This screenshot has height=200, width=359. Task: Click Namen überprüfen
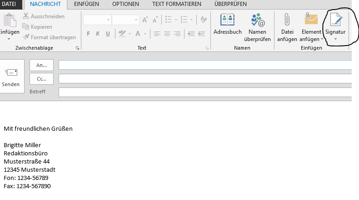(x=257, y=28)
